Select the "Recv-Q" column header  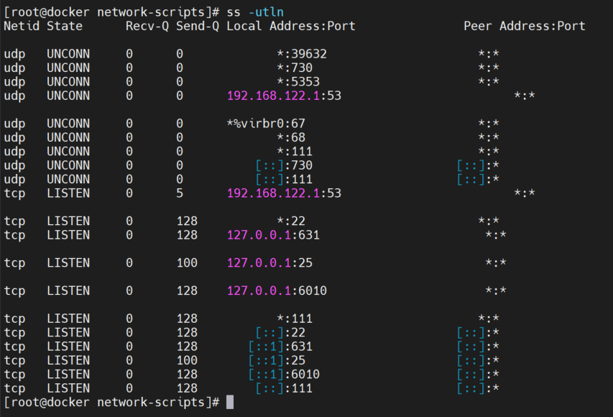point(147,26)
